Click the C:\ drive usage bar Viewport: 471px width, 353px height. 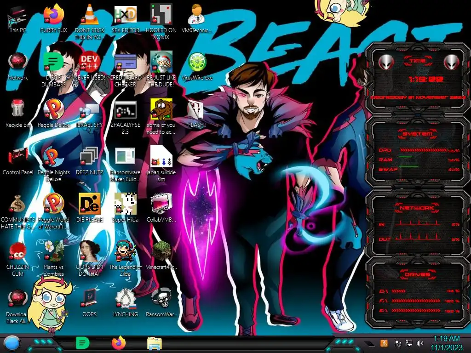click(x=399, y=291)
